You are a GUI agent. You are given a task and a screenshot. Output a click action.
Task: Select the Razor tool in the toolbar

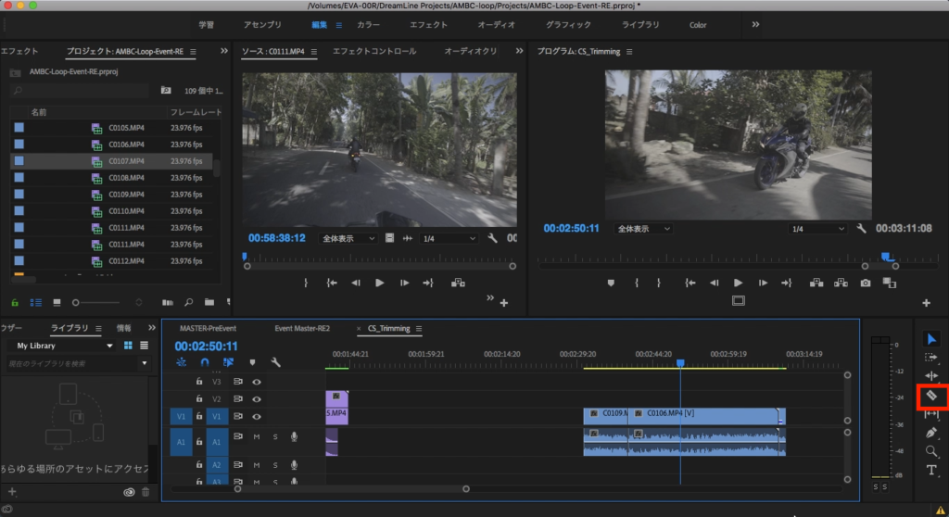[931, 396]
